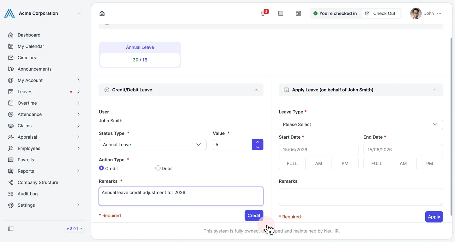
Task: Click the v 3.0.1 version badge
Action: click(x=74, y=229)
